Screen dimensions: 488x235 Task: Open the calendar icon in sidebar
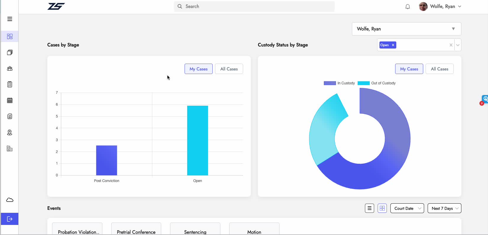click(10, 100)
